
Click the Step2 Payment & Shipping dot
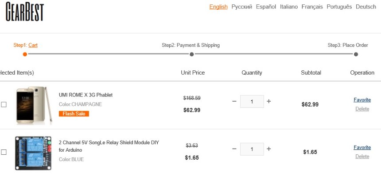coord(192,54)
